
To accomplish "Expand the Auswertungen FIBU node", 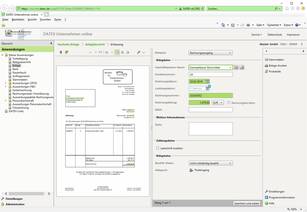I will (x=6, y=86).
